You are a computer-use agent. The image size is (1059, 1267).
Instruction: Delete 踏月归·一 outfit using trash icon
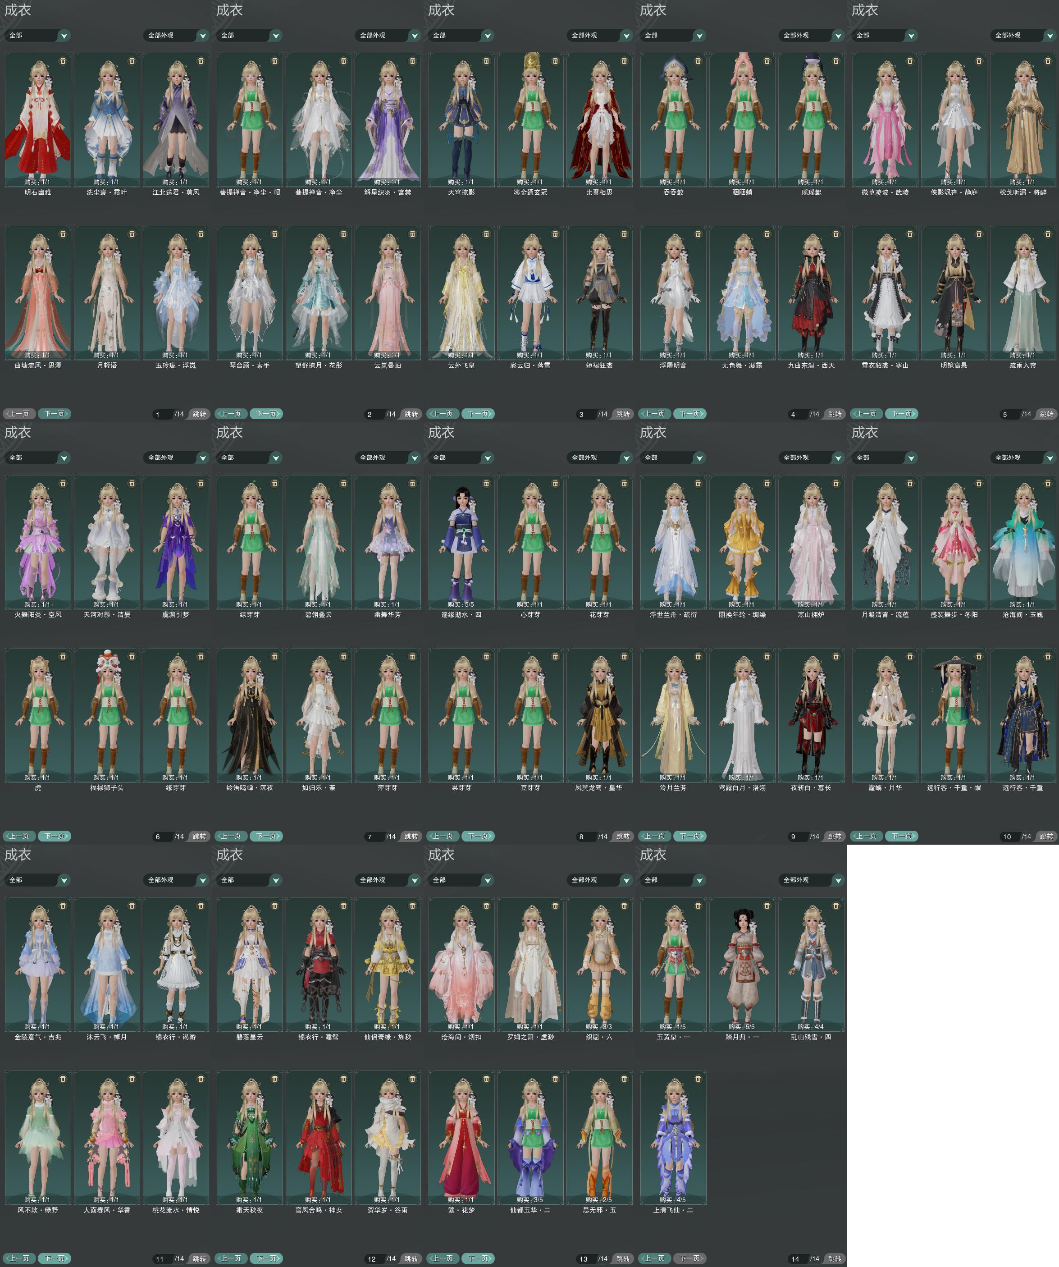(x=767, y=906)
